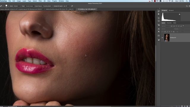Select the Proximity Match type button
This screenshot has width=190, height=107.
click(47, 6)
